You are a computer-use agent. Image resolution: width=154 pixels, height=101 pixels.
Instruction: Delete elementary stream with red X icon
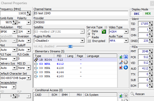pyautogui.click(x=121, y=67)
